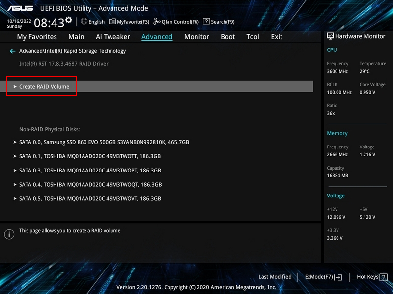Viewport: 393px width, 294px height.
Task: Expand the SATA 0.3 TOSHIBA disk arrow
Action: [15, 171]
